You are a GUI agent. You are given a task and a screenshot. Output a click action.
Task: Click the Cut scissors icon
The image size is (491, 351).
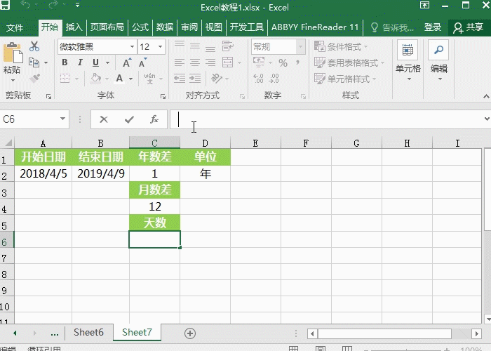point(34,46)
